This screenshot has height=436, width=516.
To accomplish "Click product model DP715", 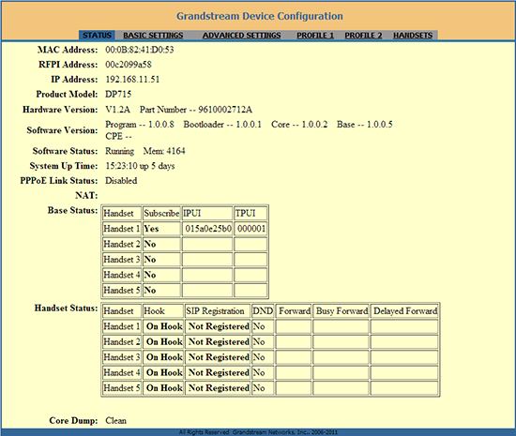I will tap(118, 94).
